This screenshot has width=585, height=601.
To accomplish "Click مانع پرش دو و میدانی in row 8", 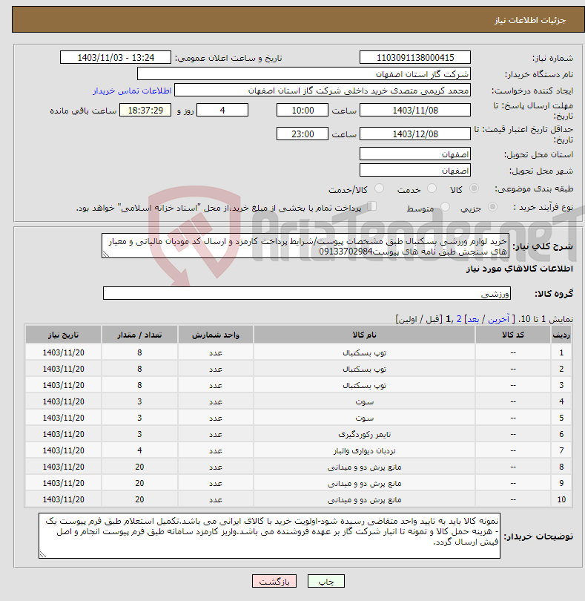I will tap(364, 467).
